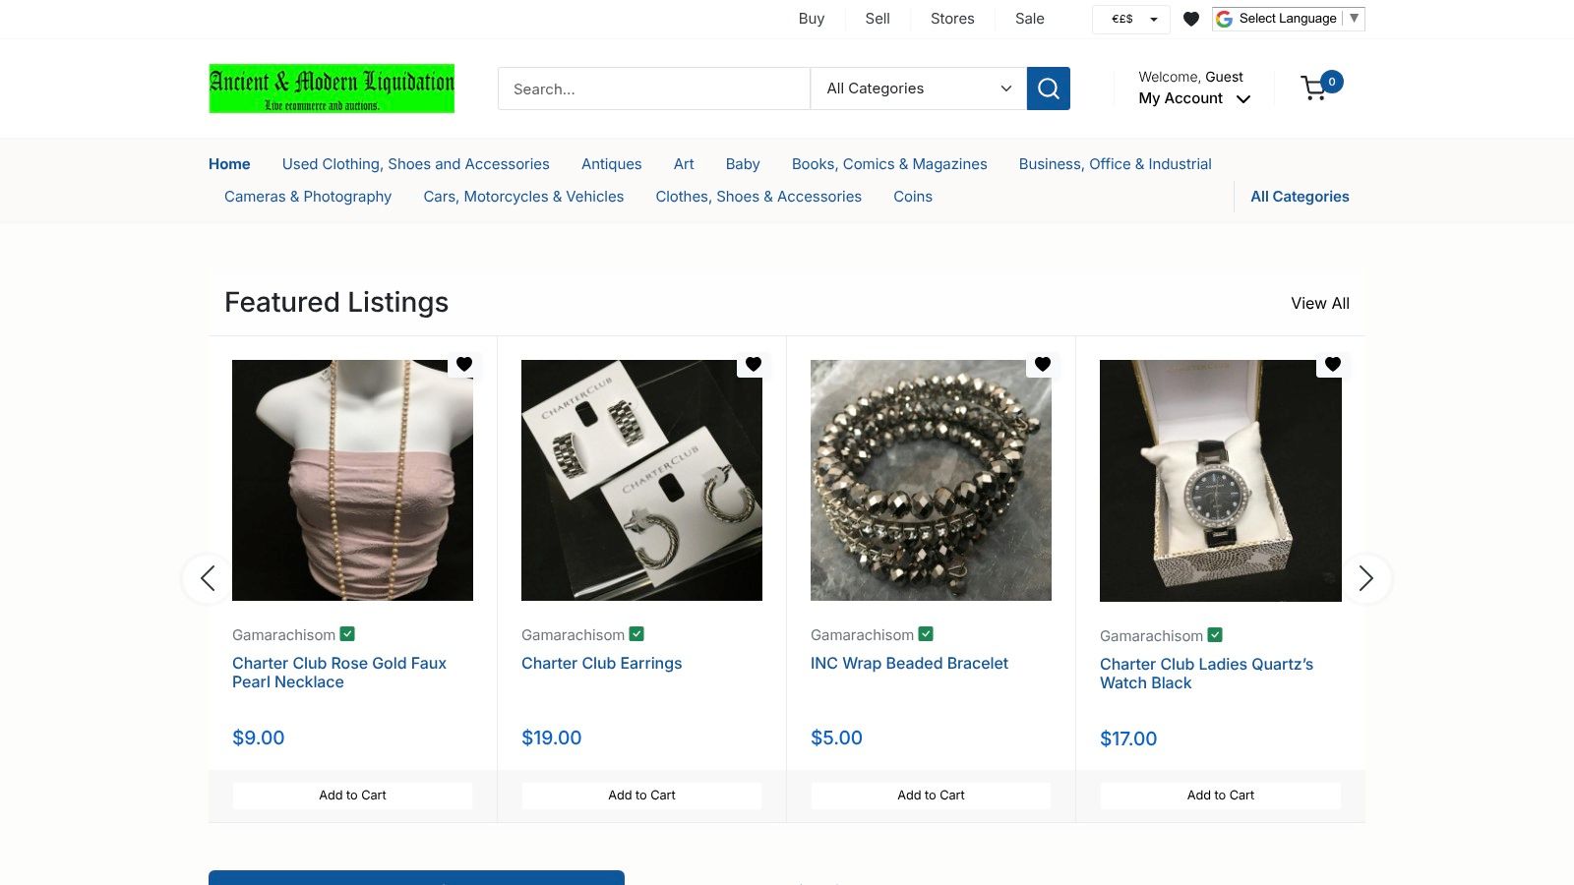Click verified badge beside watch seller Gamarachisom
1574x885 pixels.
(x=1215, y=635)
